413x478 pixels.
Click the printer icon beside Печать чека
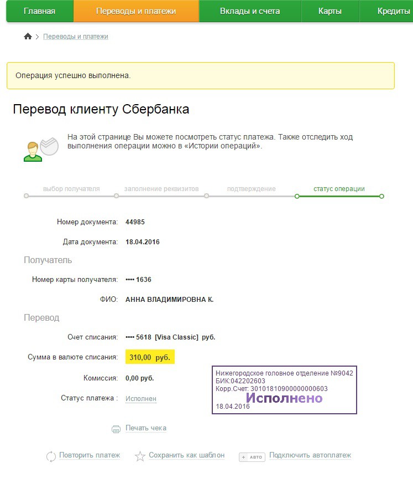click(x=116, y=429)
